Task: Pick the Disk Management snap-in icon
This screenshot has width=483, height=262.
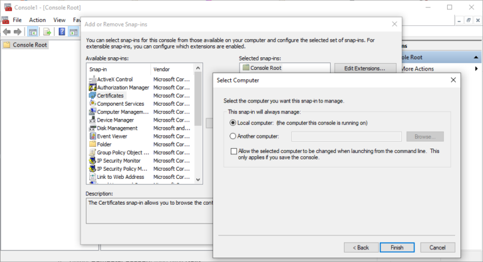Action: (x=92, y=128)
